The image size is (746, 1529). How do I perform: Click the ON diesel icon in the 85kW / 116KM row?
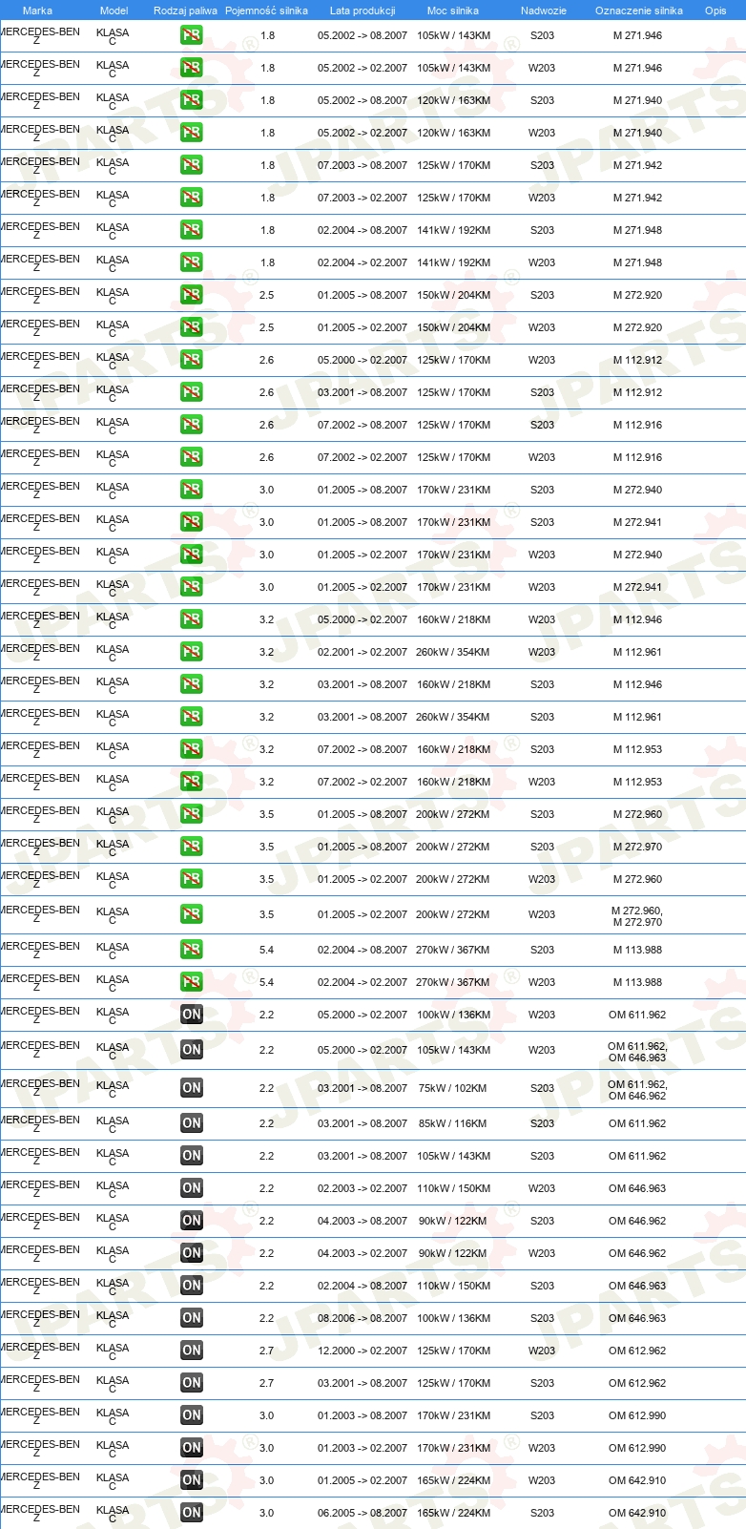(192, 1123)
